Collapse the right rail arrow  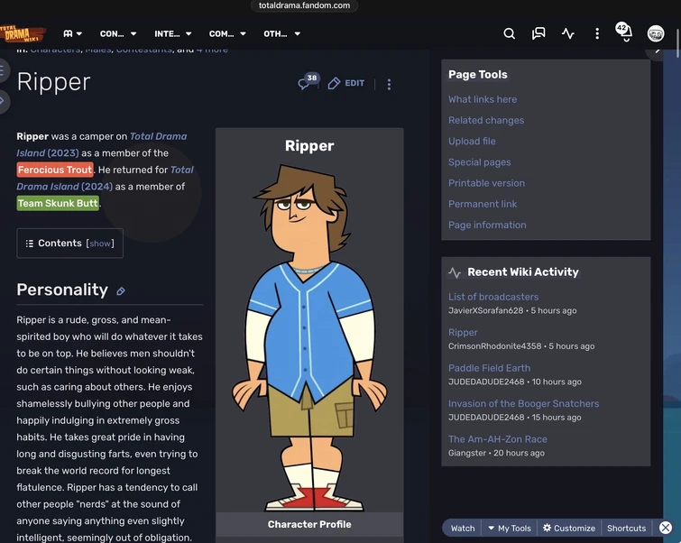pyautogui.click(x=657, y=53)
